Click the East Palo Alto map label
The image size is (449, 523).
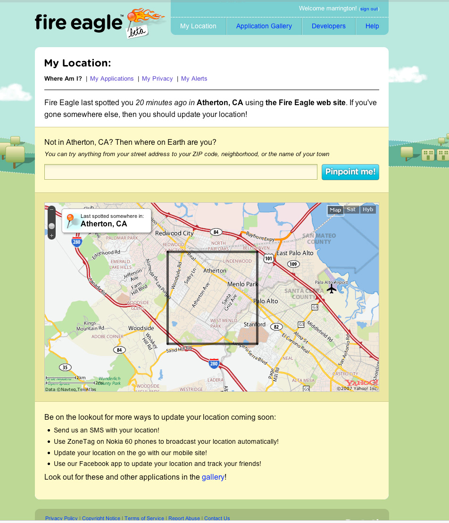point(295,253)
